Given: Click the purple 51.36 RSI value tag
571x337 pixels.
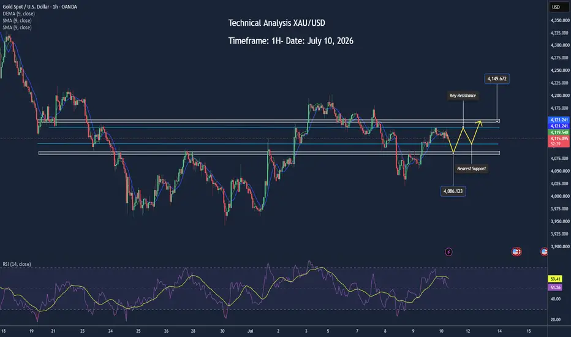Looking at the screenshot, I should tap(555, 287).
